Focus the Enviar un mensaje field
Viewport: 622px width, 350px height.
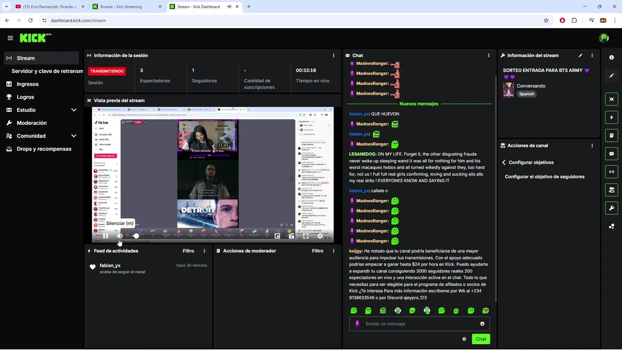419,324
